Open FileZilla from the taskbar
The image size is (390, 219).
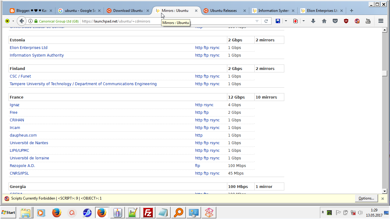tap(148, 213)
